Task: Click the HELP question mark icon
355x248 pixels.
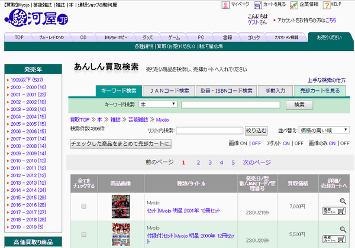Action: pos(327,5)
